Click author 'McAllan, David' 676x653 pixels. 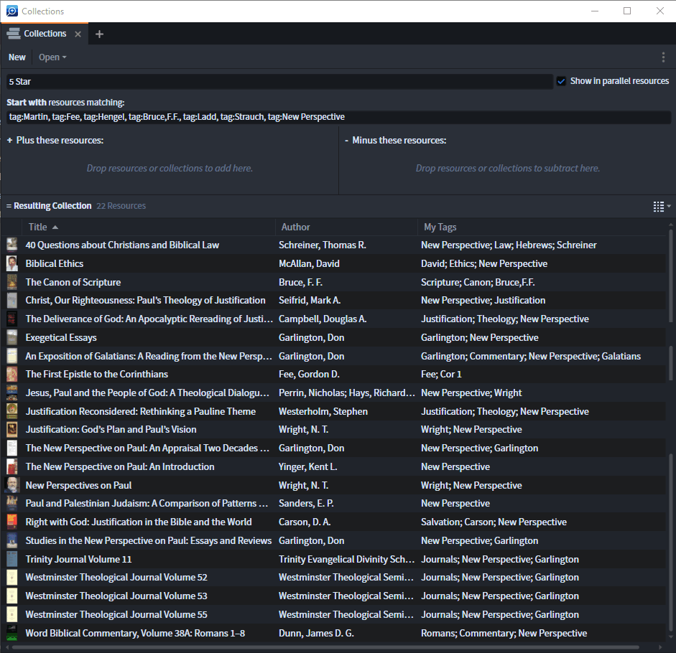309,263
